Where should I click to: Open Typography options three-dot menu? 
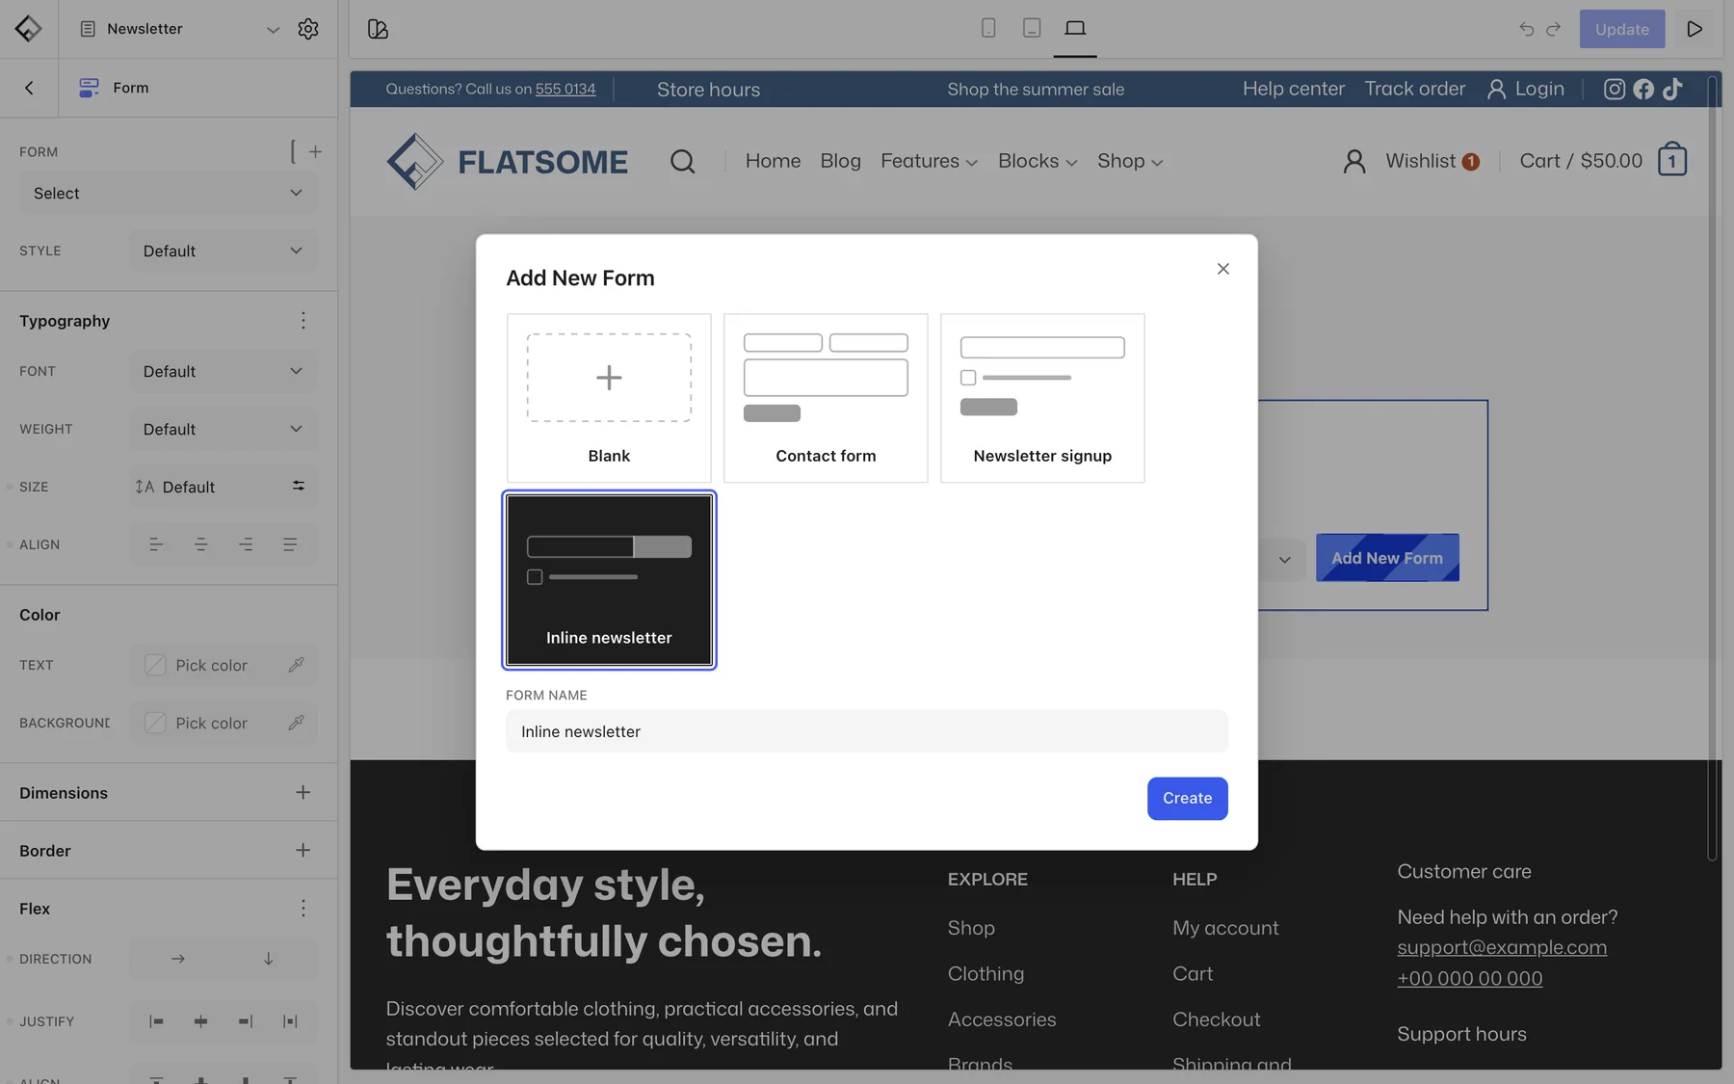pyautogui.click(x=303, y=321)
